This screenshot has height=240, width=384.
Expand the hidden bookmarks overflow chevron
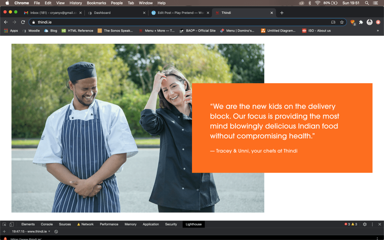pyautogui.click(x=378, y=31)
